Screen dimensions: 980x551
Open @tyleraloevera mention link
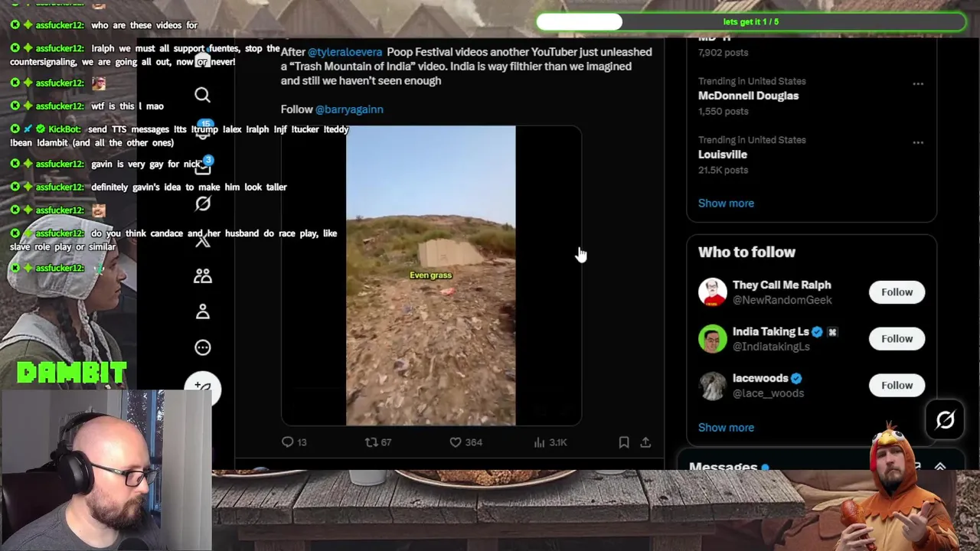coord(345,52)
